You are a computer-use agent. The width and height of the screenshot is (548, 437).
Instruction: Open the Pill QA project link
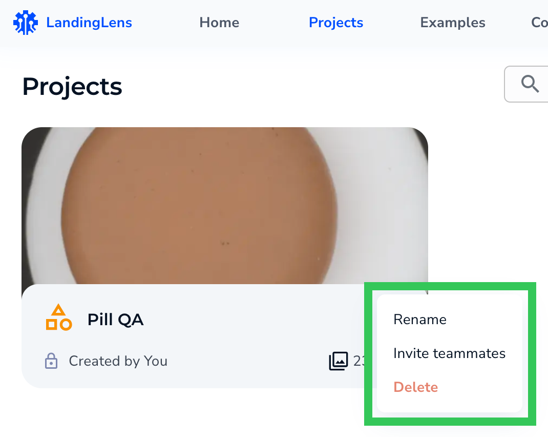click(x=115, y=319)
